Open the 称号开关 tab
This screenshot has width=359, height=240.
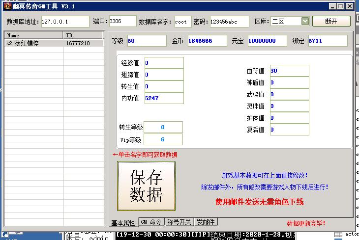click(179, 222)
